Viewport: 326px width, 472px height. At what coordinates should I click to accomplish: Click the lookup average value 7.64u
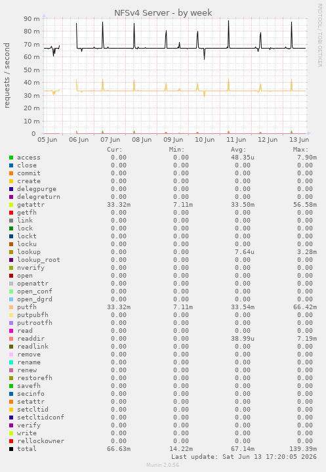tap(245, 252)
